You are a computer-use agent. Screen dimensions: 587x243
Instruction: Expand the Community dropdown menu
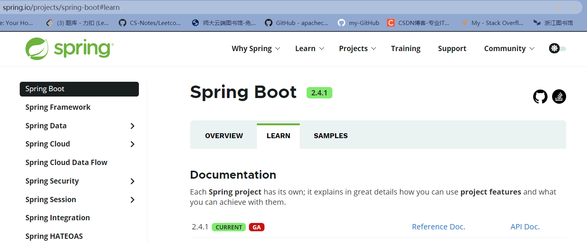point(509,48)
